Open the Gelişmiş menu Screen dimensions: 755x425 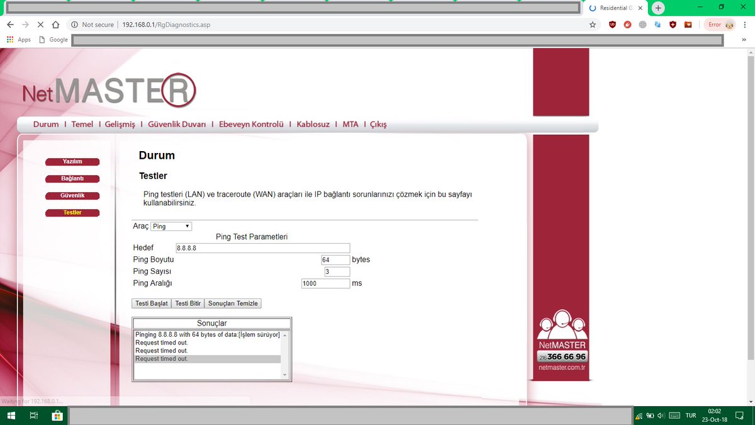120,124
